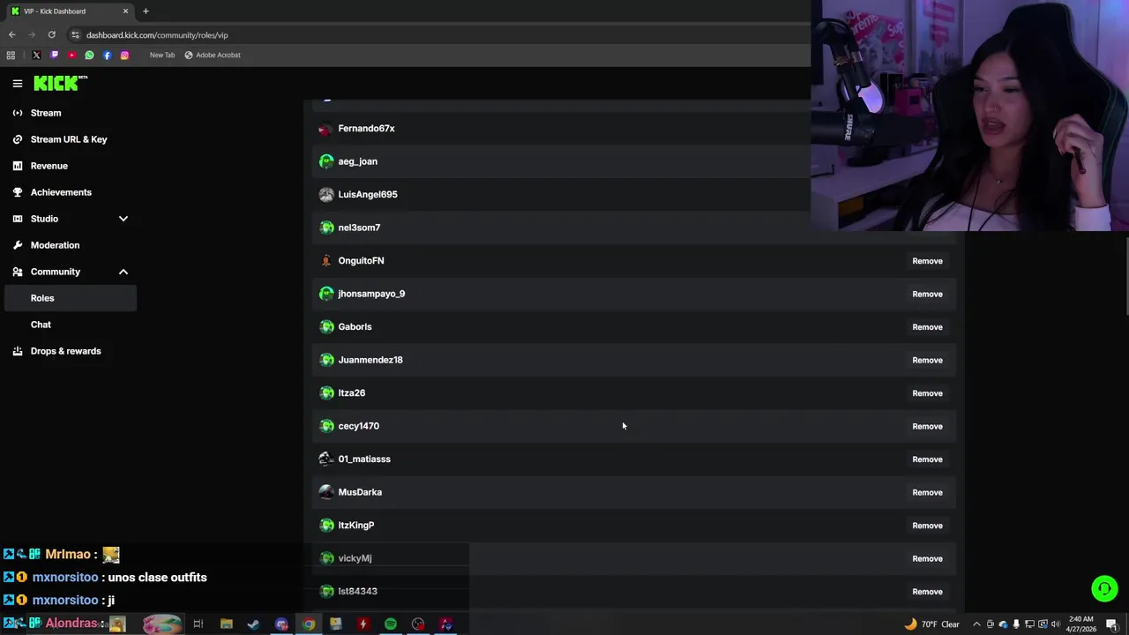Collapse the Community section

[x=123, y=272]
